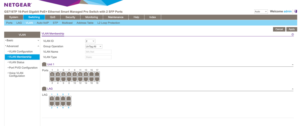
Task: Toggle port 7 membership in Unit 1
Action: 69,74
